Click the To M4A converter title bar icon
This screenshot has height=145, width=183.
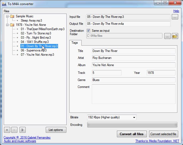4,4
